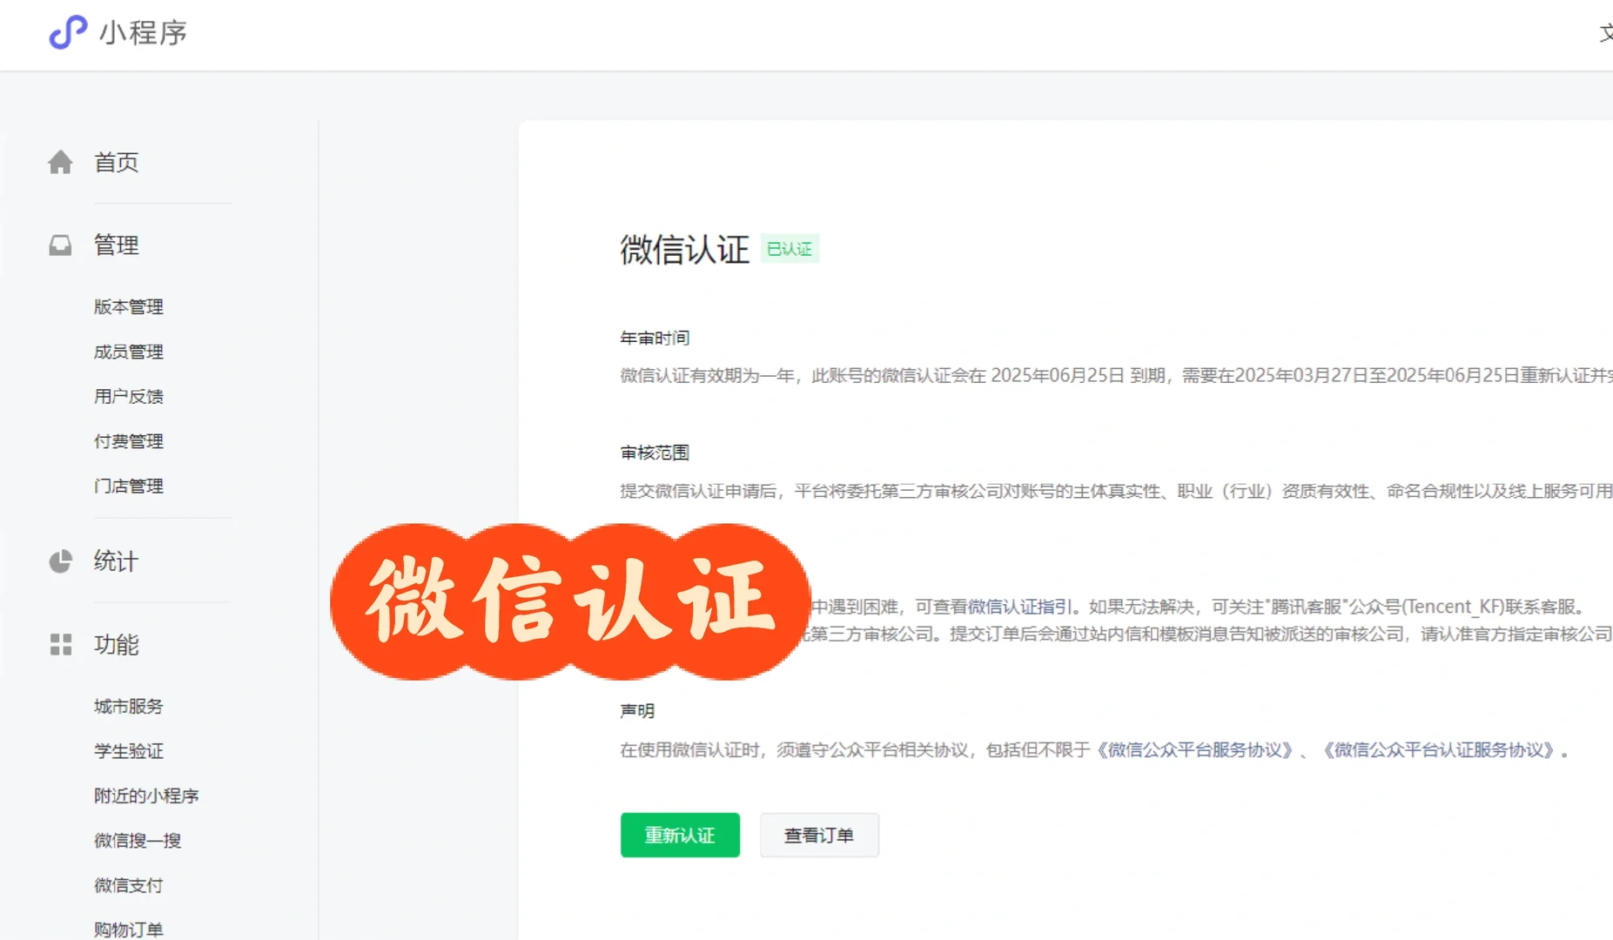The height and width of the screenshot is (940, 1613).
Task: Select 版本管理 from the sidebar
Action: 128,307
